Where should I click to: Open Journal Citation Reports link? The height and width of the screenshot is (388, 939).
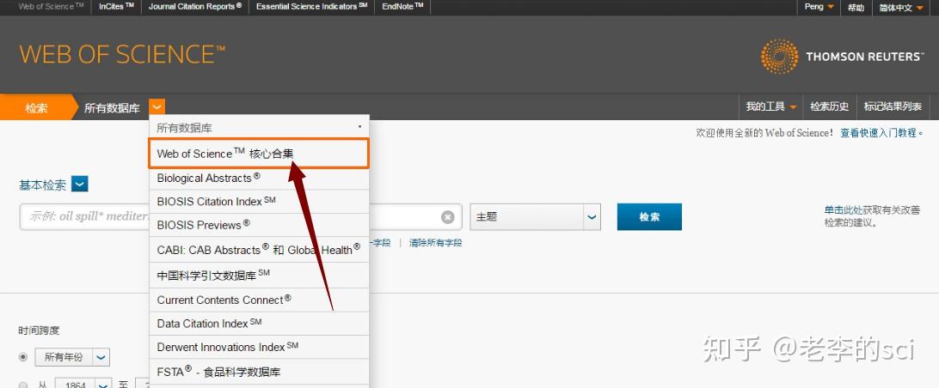195,7
